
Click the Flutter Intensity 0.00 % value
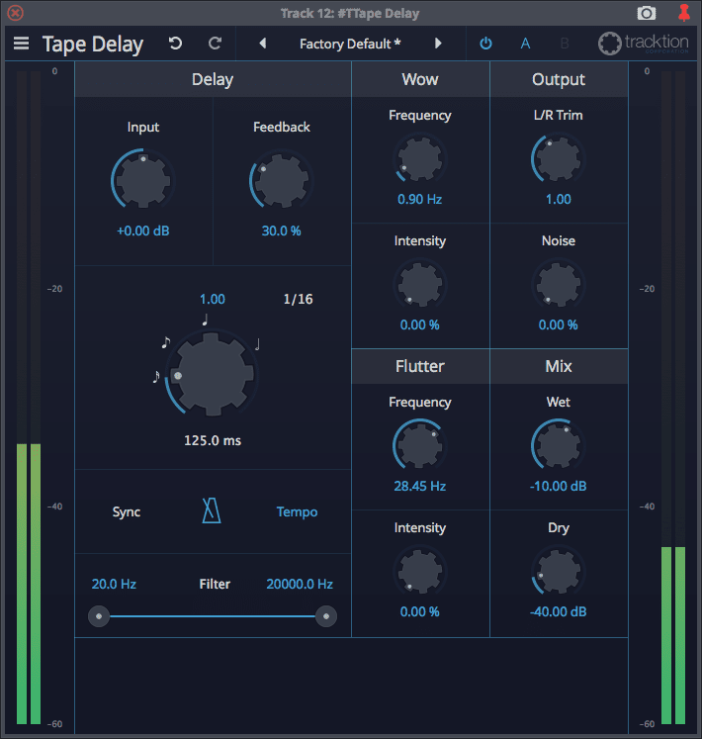420,611
